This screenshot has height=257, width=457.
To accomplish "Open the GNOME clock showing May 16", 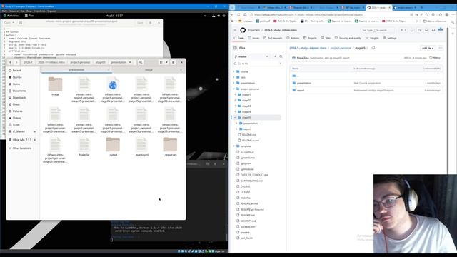I will 114,16.
